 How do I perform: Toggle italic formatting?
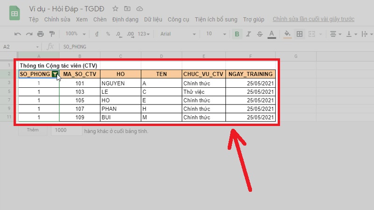pyautogui.click(x=249, y=34)
